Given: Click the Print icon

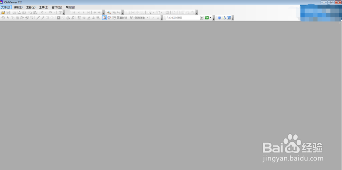Looking at the screenshot, I should 14,12.
